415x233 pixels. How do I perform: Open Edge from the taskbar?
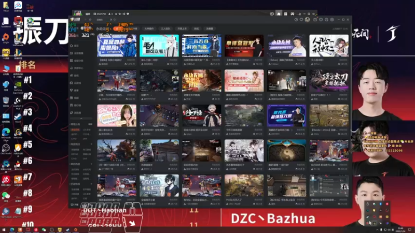point(12,230)
